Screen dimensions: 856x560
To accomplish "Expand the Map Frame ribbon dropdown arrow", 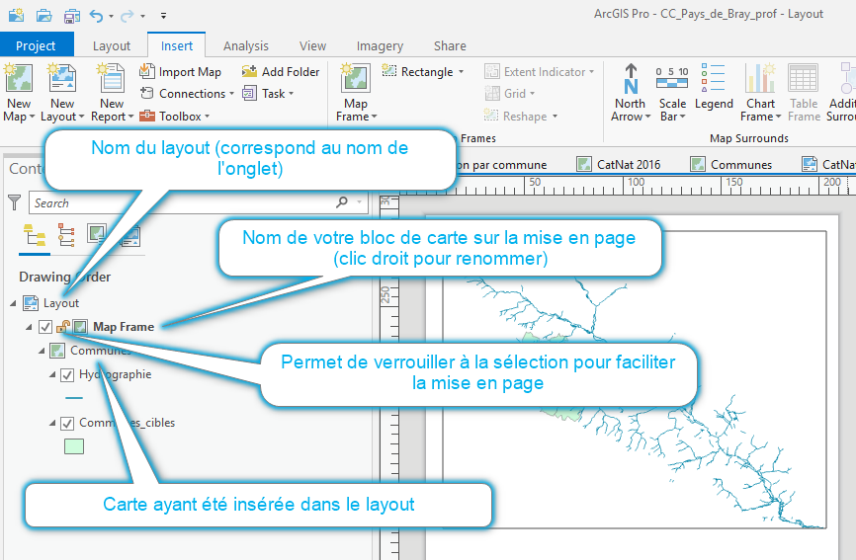I will [x=374, y=118].
